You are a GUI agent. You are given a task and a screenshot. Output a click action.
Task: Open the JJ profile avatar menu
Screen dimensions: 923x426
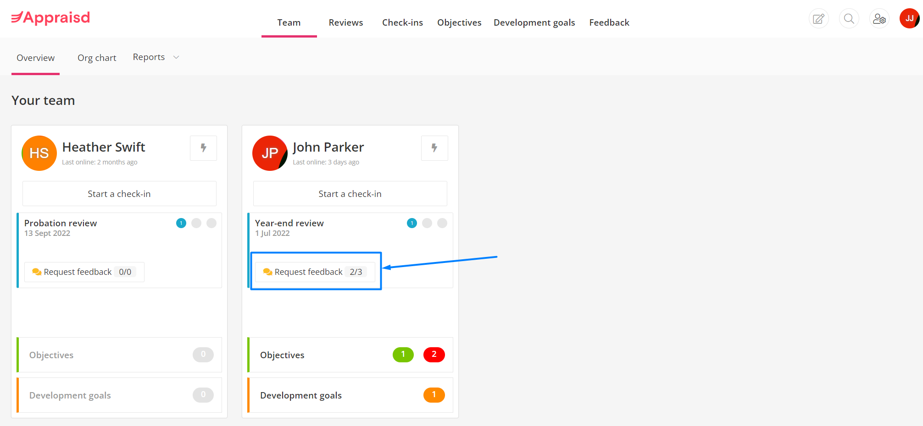[x=910, y=18]
